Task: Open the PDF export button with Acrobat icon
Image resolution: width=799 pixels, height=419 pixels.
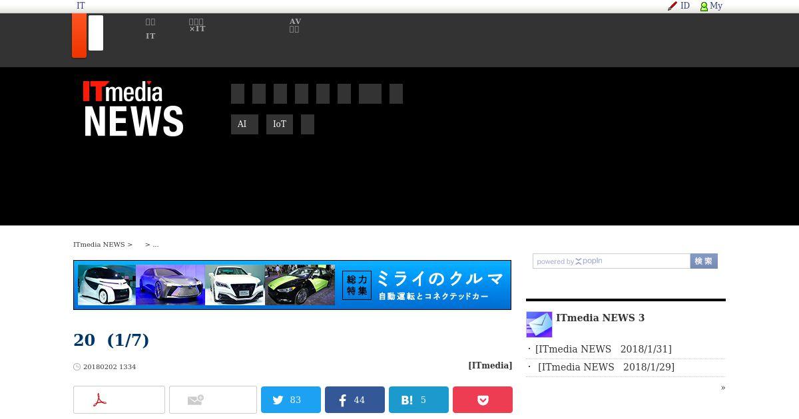Action: [x=119, y=400]
